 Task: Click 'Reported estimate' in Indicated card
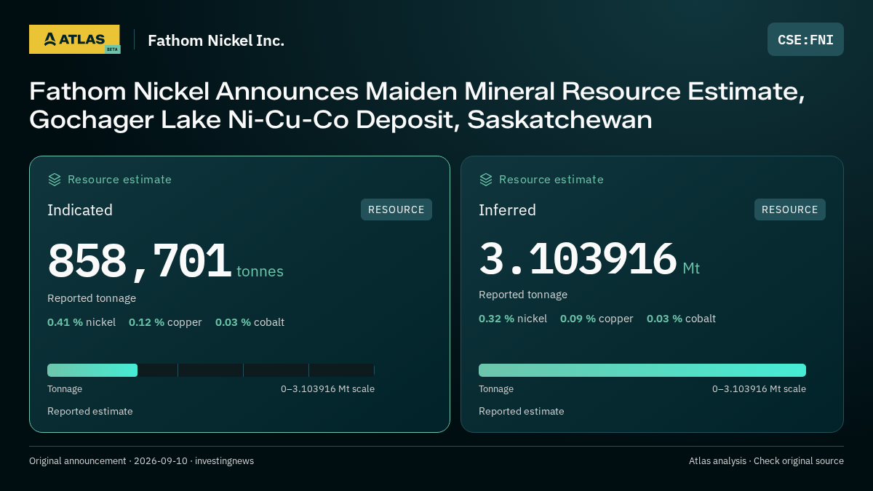click(90, 412)
